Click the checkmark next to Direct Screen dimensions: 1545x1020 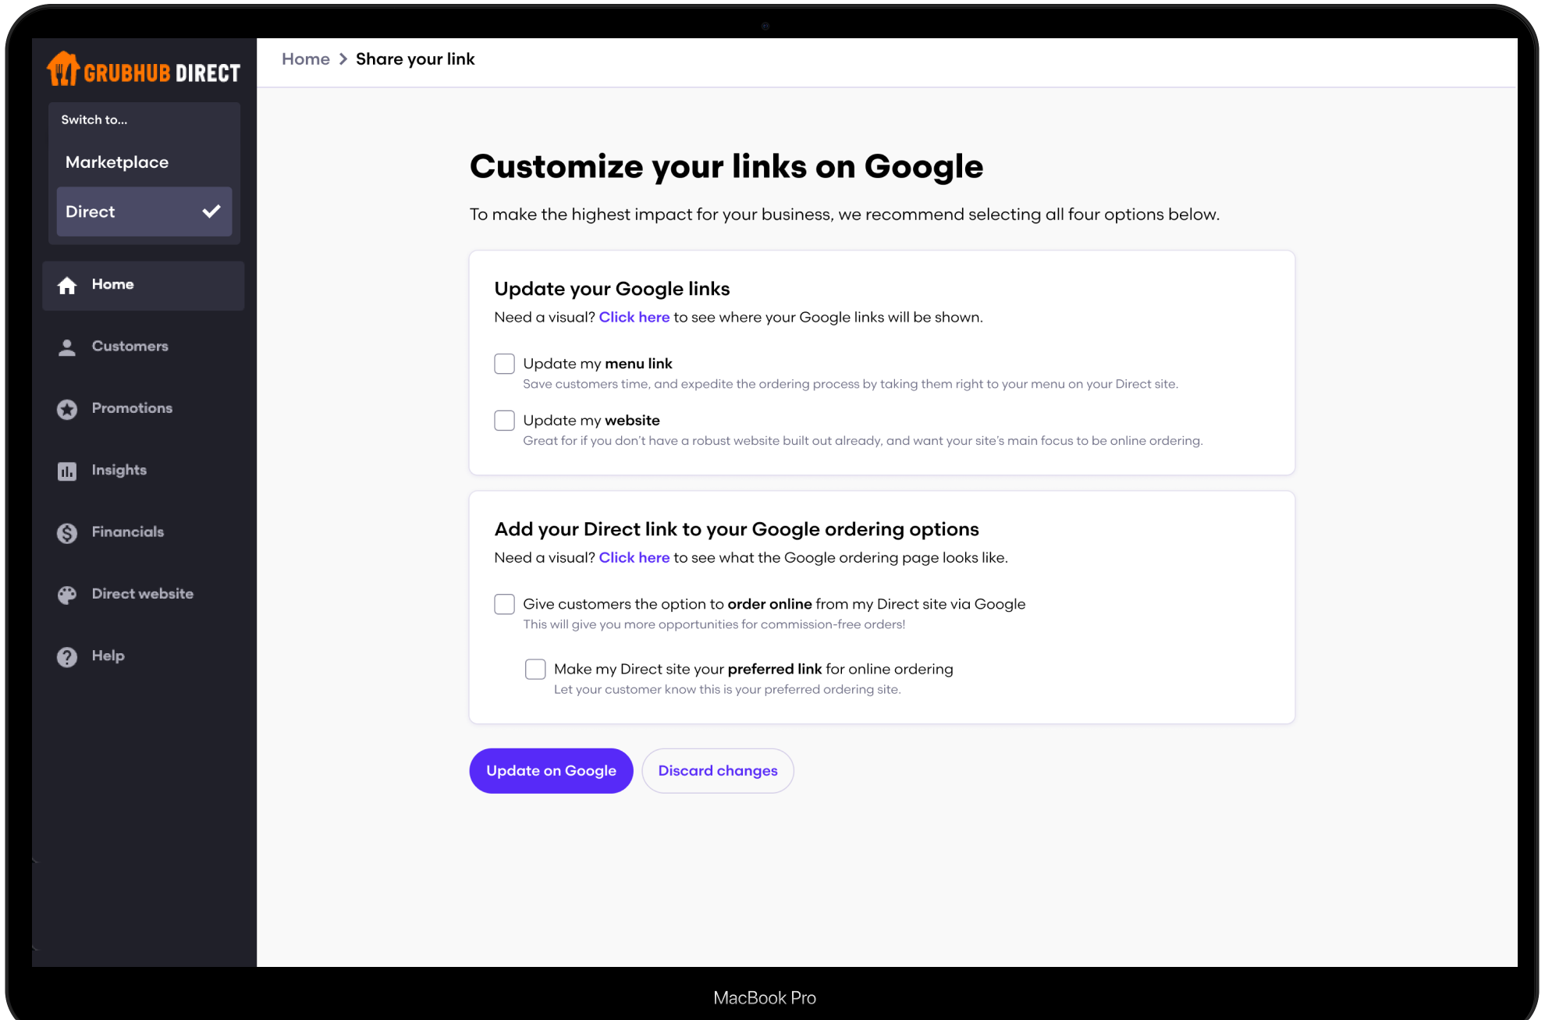211,211
